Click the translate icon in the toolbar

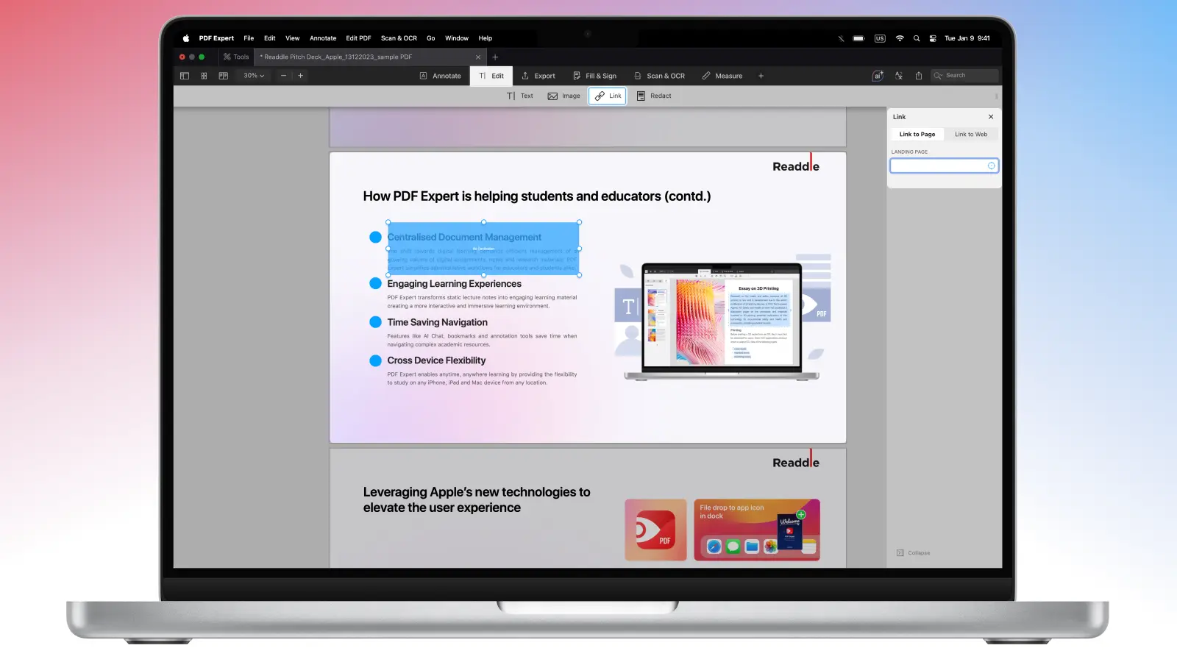point(898,76)
